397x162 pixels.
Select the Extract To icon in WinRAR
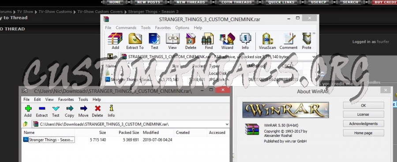coord(135,41)
